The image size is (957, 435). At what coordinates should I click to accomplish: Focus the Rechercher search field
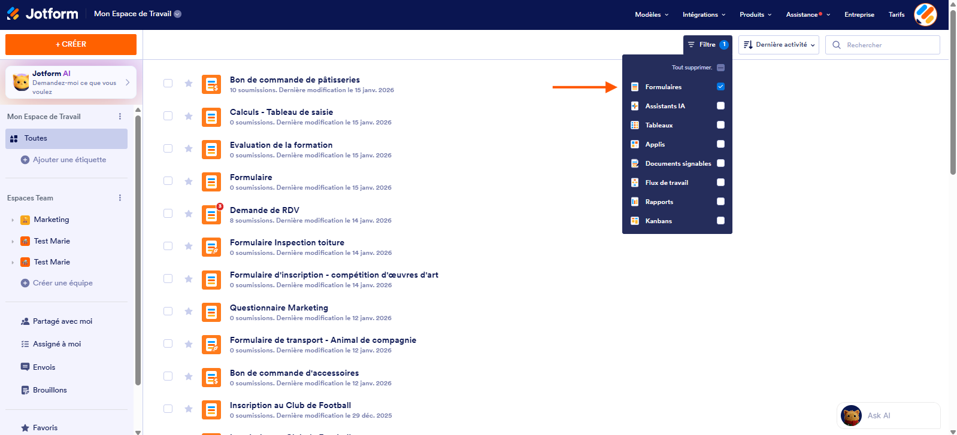pos(883,45)
